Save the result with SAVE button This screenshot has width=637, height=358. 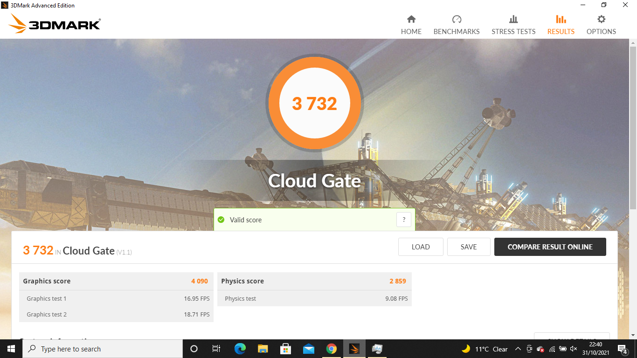[x=469, y=247]
